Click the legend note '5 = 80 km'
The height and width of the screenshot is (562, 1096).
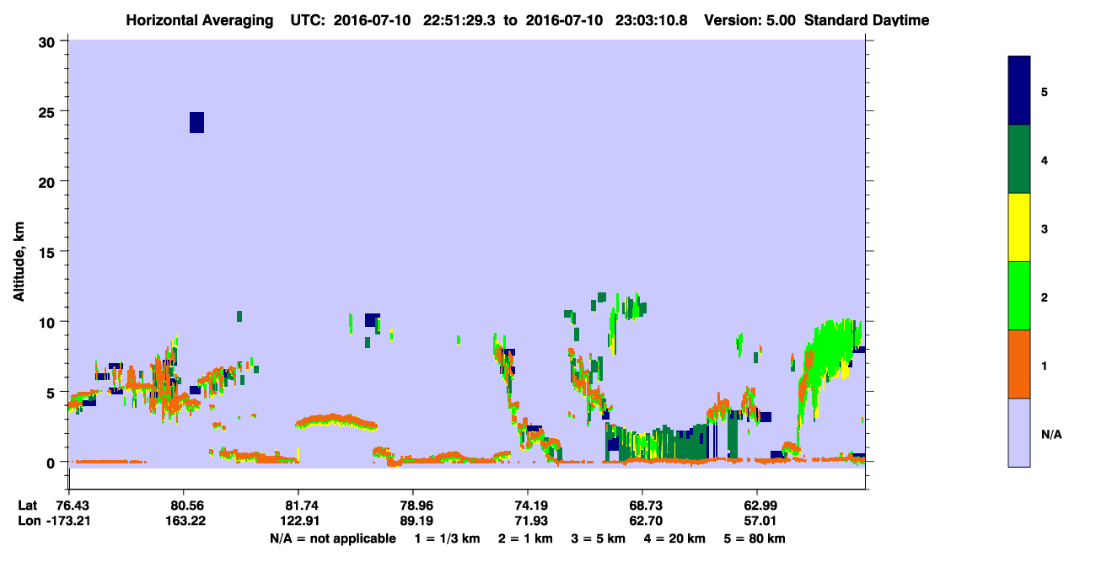click(756, 538)
